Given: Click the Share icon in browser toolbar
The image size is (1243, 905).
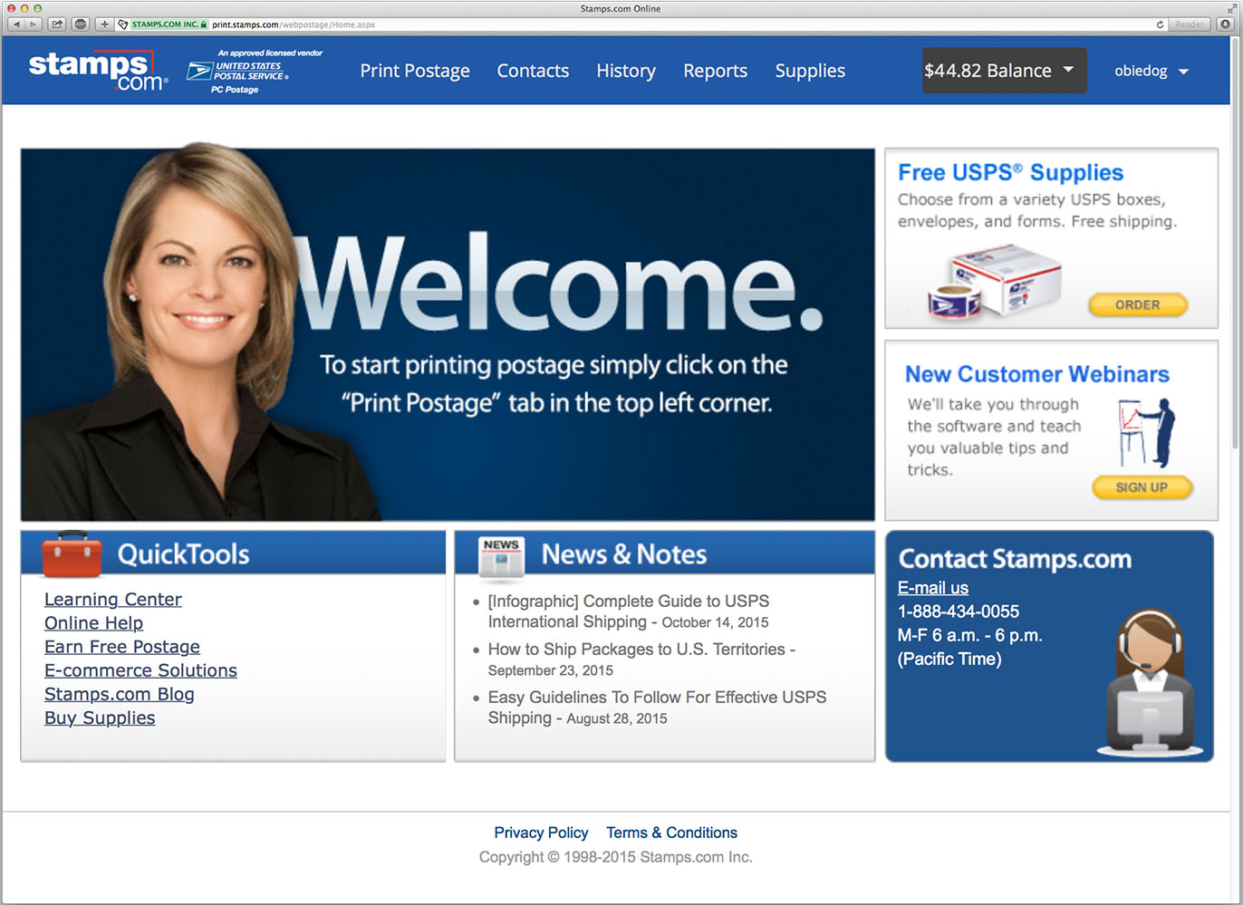Looking at the screenshot, I should point(57,24).
